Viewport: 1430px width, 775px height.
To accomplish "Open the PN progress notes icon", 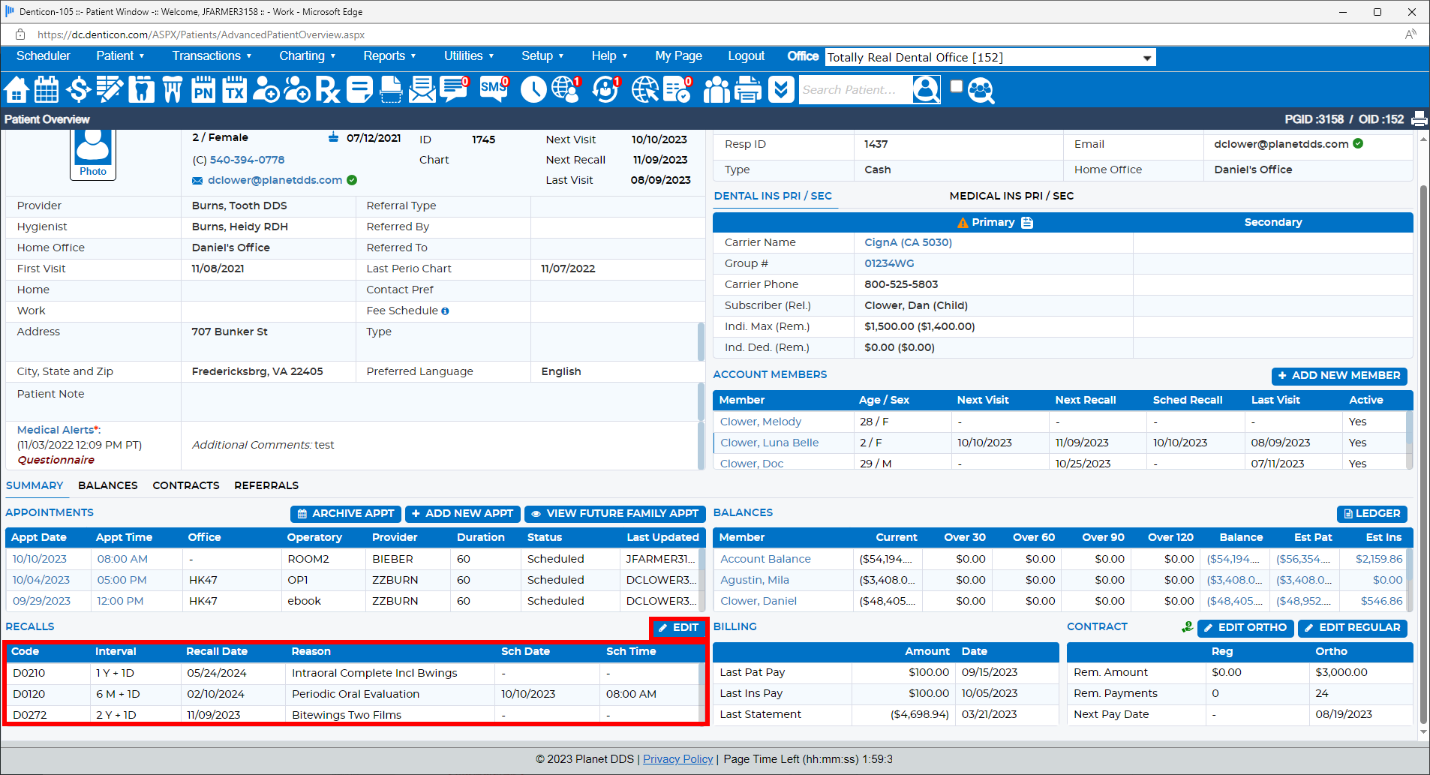I will click(x=203, y=90).
